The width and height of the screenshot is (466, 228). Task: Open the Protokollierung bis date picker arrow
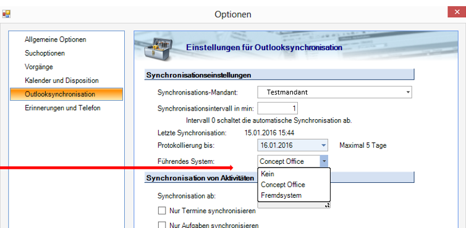(x=323, y=146)
